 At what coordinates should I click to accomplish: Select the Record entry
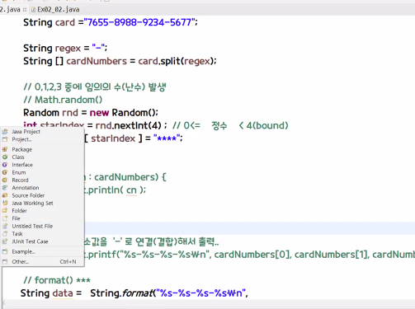click(x=20, y=180)
